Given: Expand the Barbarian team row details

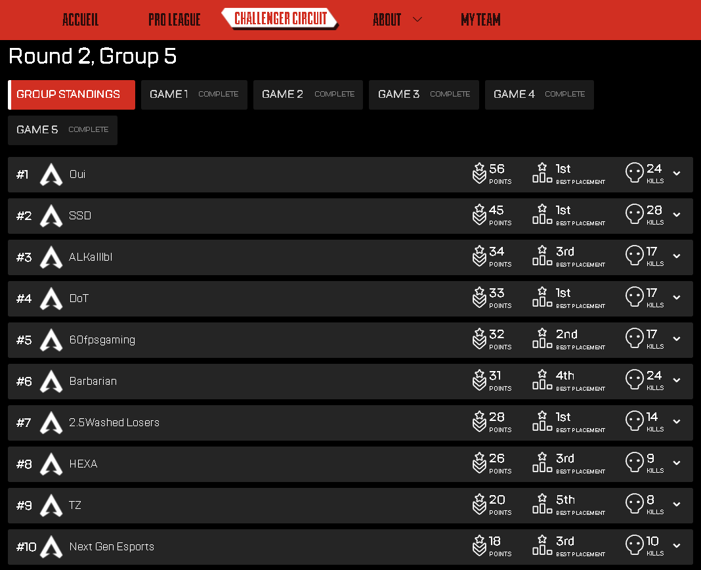Looking at the screenshot, I should (677, 380).
